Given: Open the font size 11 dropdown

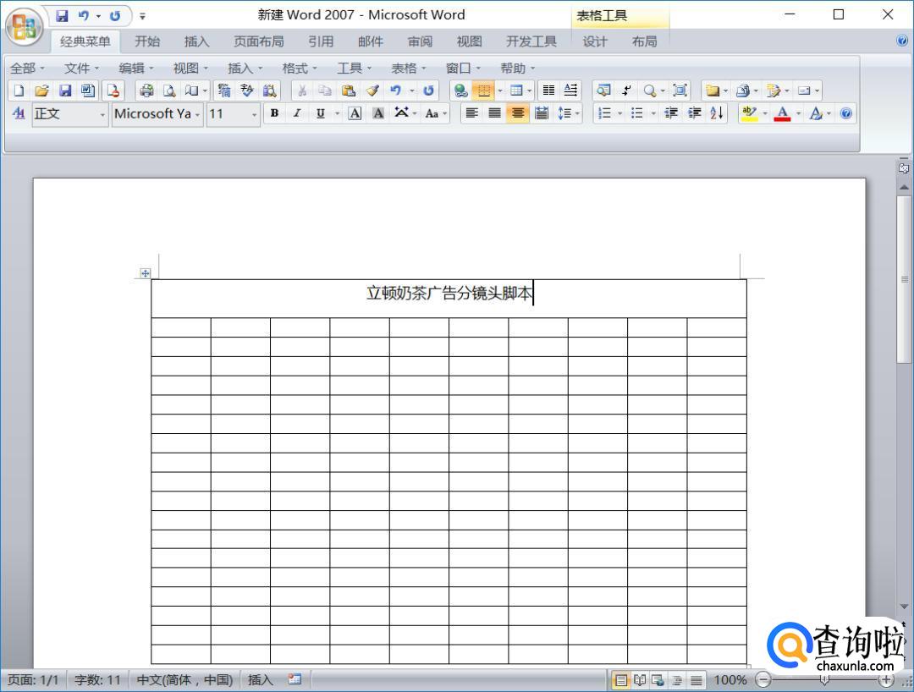Looking at the screenshot, I should coord(254,114).
